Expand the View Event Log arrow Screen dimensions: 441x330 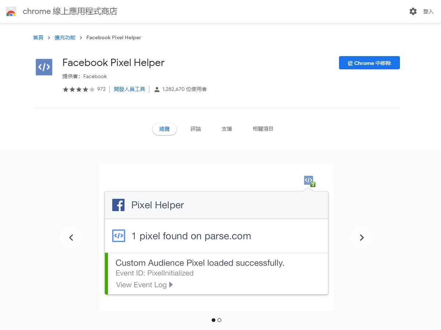(x=171, y=285)
